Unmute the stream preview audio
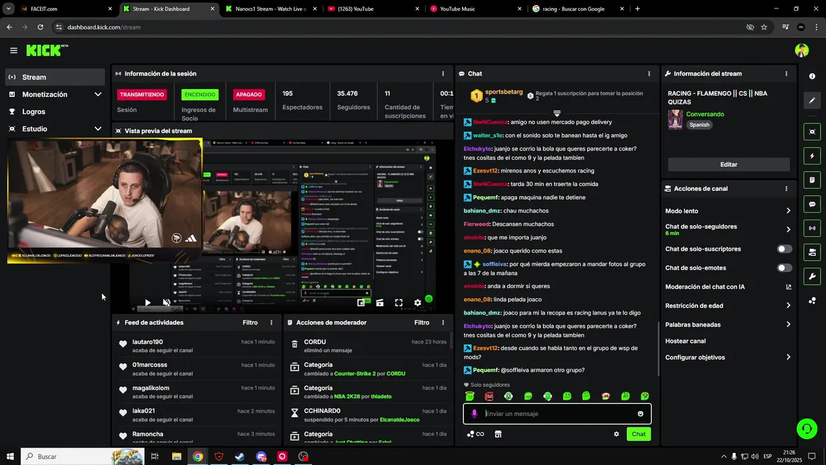Image resolution: width=826 pixels, height=465 pixels. click(166, 302)
